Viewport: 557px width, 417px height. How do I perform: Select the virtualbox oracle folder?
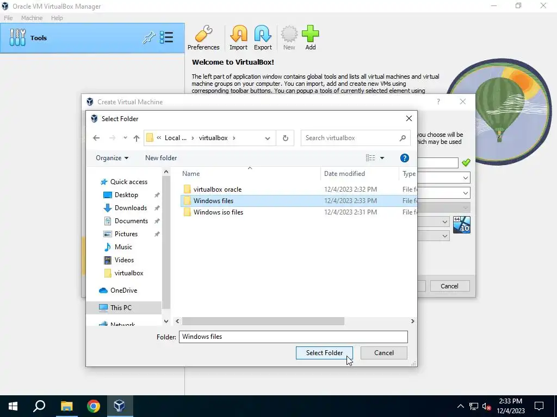coord(218,189)
